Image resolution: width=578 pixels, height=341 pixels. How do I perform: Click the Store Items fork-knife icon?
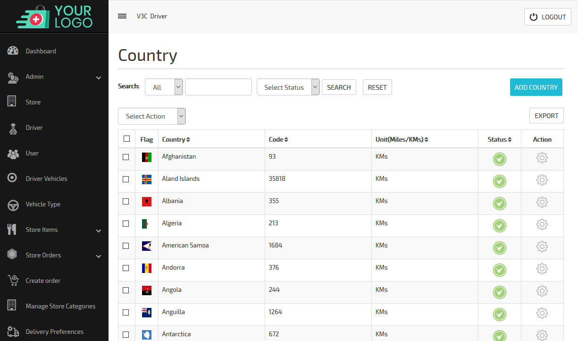[x=12, y=230]
